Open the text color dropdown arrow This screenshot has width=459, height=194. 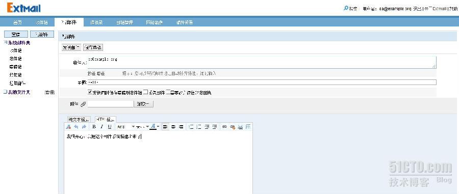pos(158,127)
